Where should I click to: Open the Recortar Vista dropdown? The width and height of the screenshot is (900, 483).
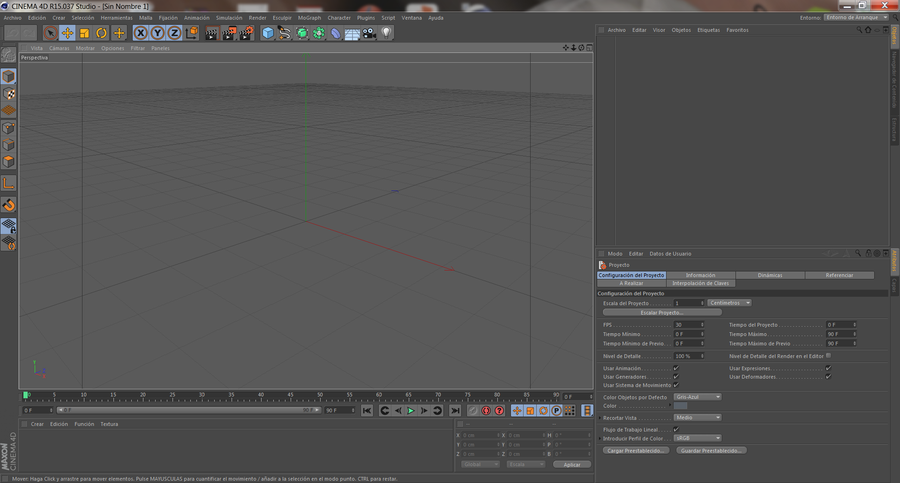click(x=697, y=417)
